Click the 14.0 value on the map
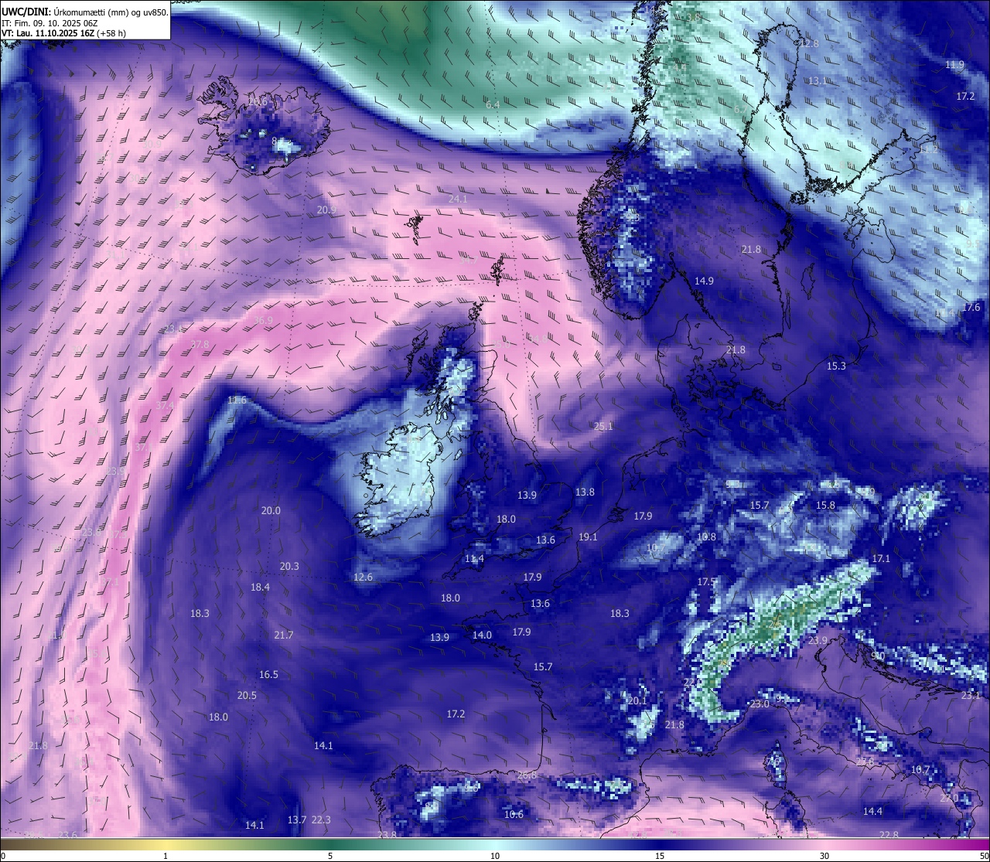Image resolution: width=990 pixels, height=862 pixels. pos(482,635)
